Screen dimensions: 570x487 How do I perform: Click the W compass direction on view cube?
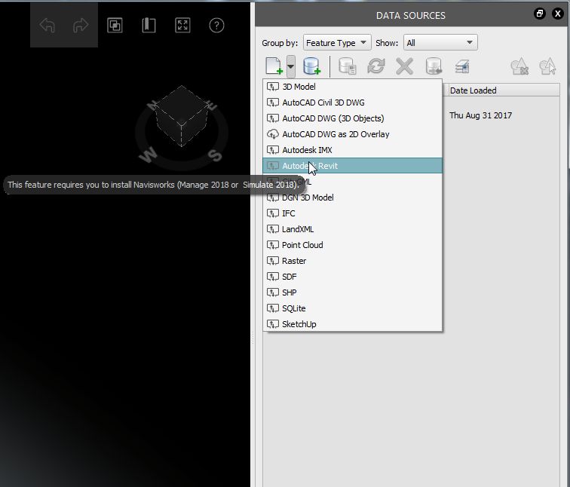[x=148, y=155]
